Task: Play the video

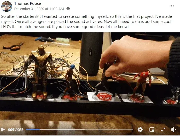Action: (x=3, y=130)
